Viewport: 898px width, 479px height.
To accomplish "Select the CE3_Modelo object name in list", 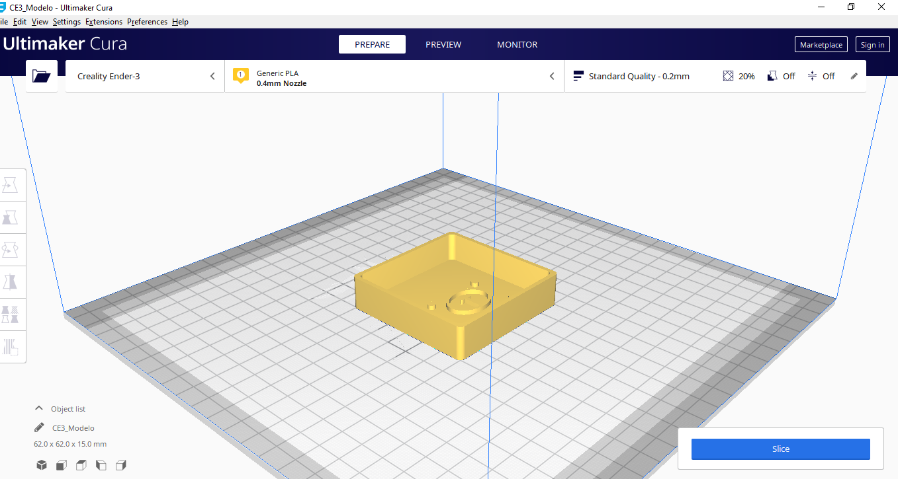I will (73, 428).
